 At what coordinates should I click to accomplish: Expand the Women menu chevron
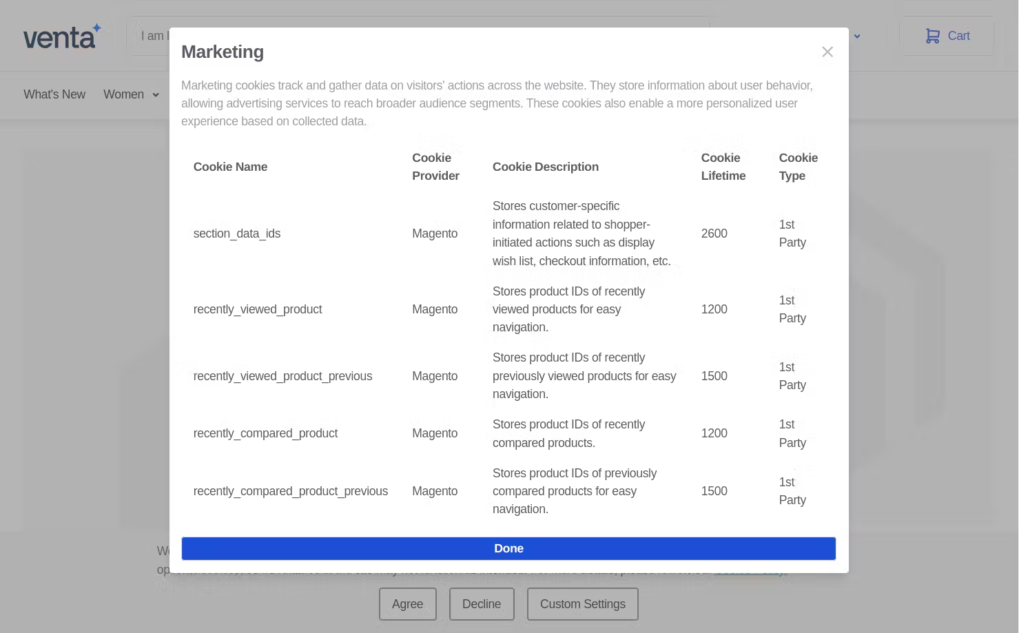pos(156,95)
